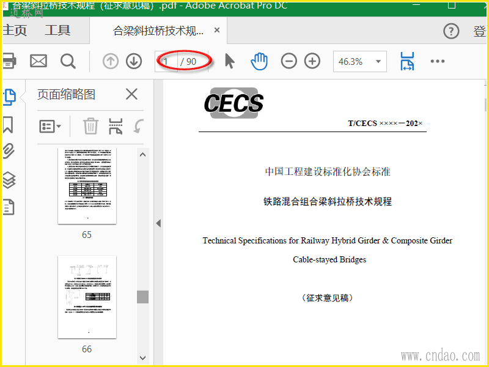Click the T/CECS ××××—202× code text
This screenshot has width=489, height=367.
click(385, 124)
